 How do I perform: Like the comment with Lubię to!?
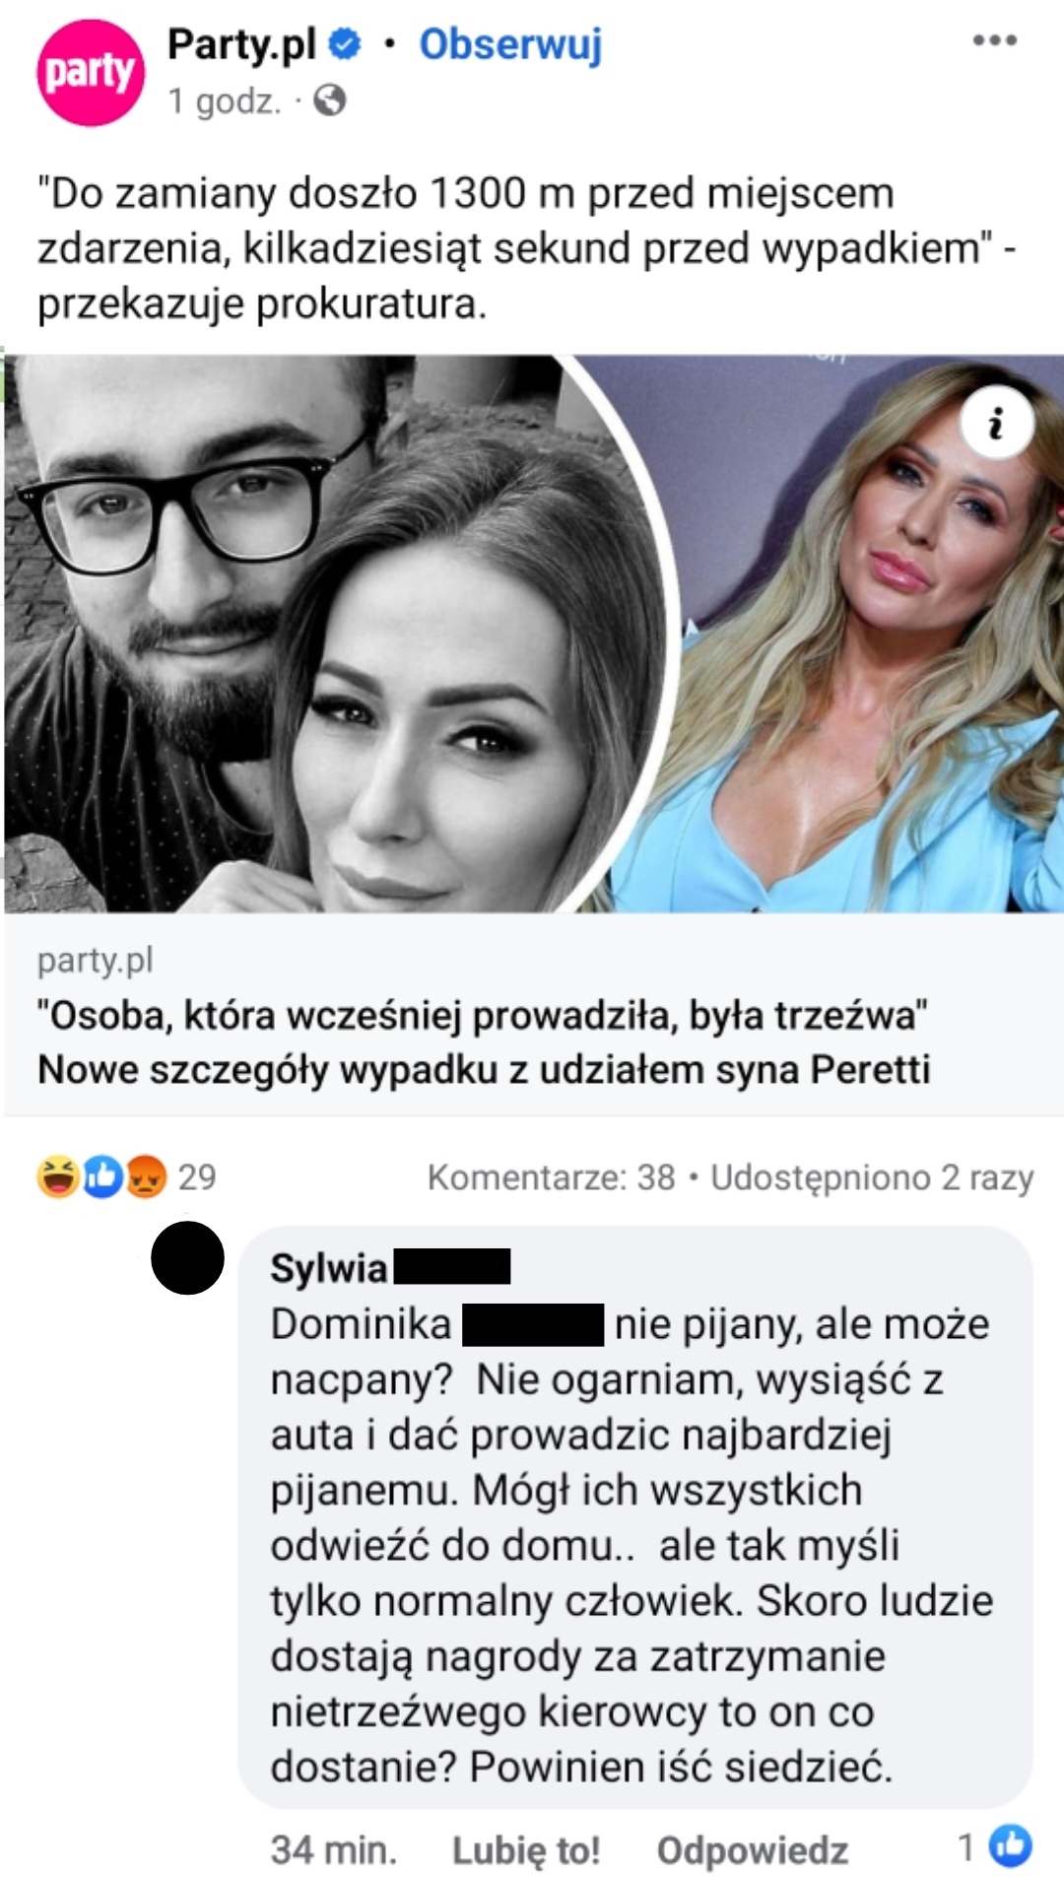526,1850
